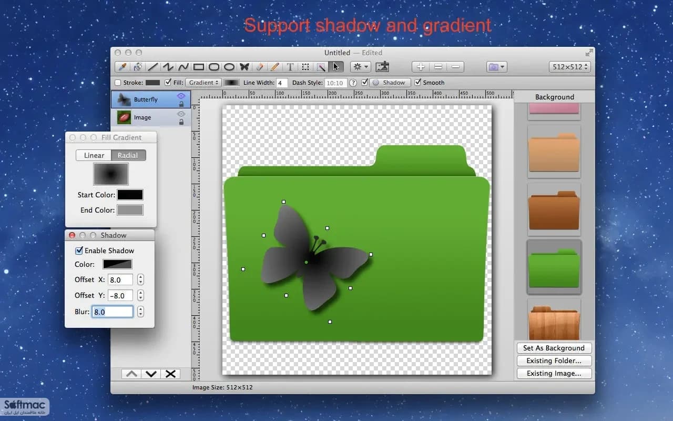673x421 pixels.
Task: Select the eraser tool
Action: 260,67
